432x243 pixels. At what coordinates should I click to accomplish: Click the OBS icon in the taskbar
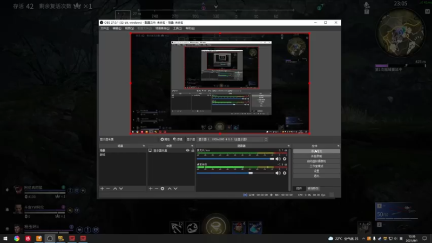[x=50, y=239]
